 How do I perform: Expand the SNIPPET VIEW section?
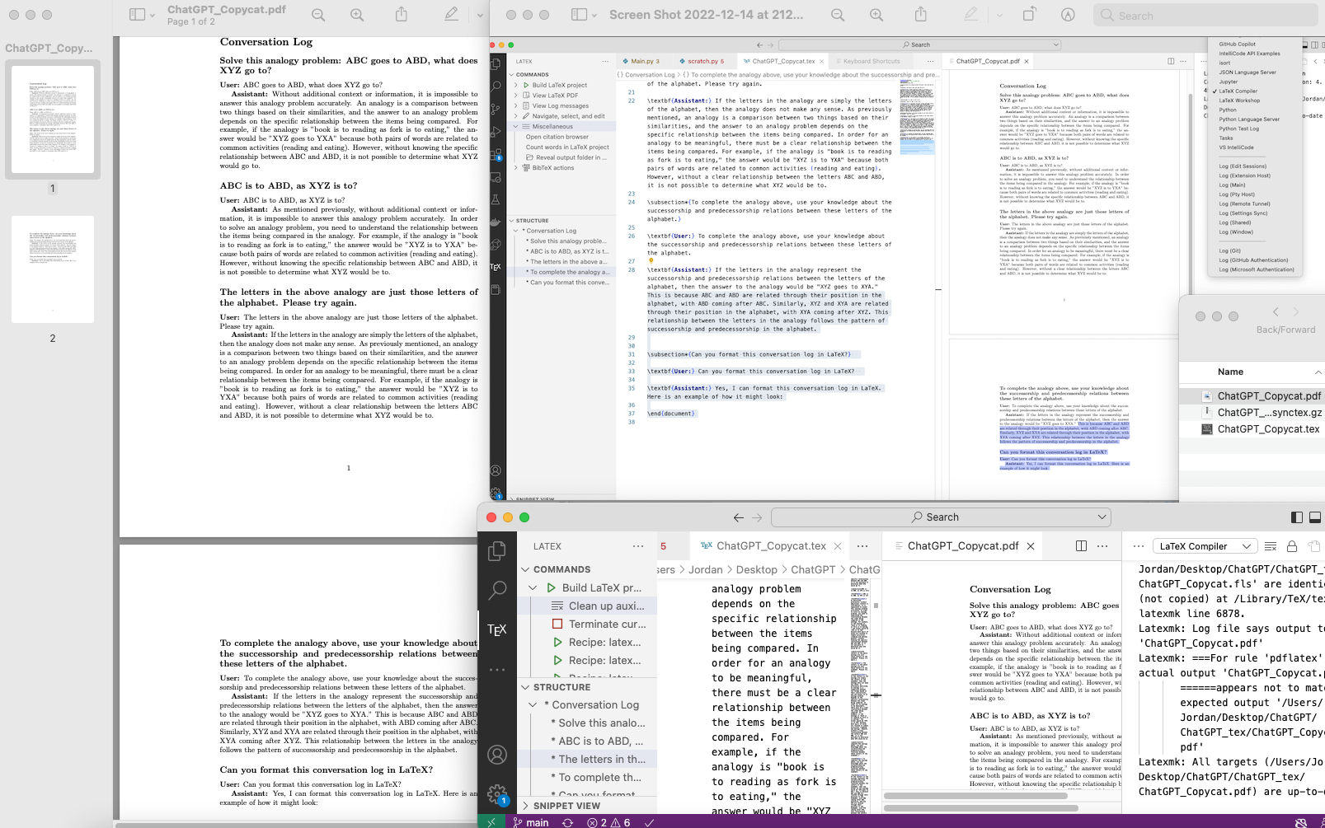pos(566,806)
